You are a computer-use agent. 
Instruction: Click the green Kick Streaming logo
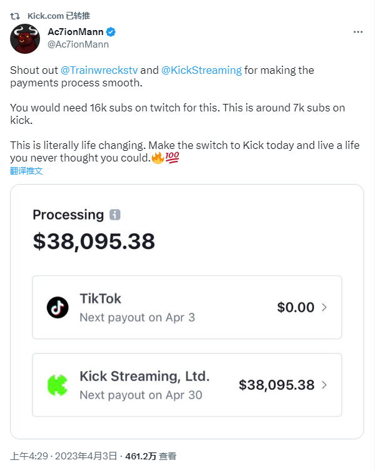click(x=58, y=384)
